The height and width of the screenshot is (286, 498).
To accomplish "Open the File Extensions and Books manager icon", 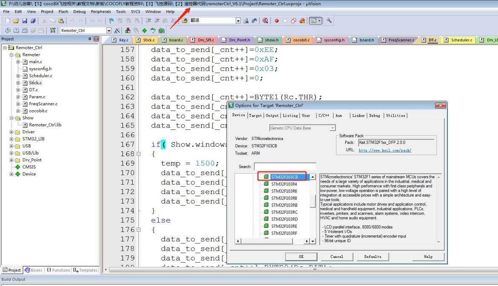I will point(128,31).
